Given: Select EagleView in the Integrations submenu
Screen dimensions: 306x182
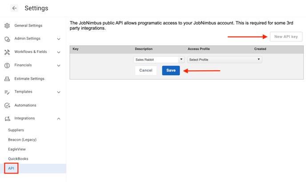Looking at the screenshot, I should tap(17, 149).
